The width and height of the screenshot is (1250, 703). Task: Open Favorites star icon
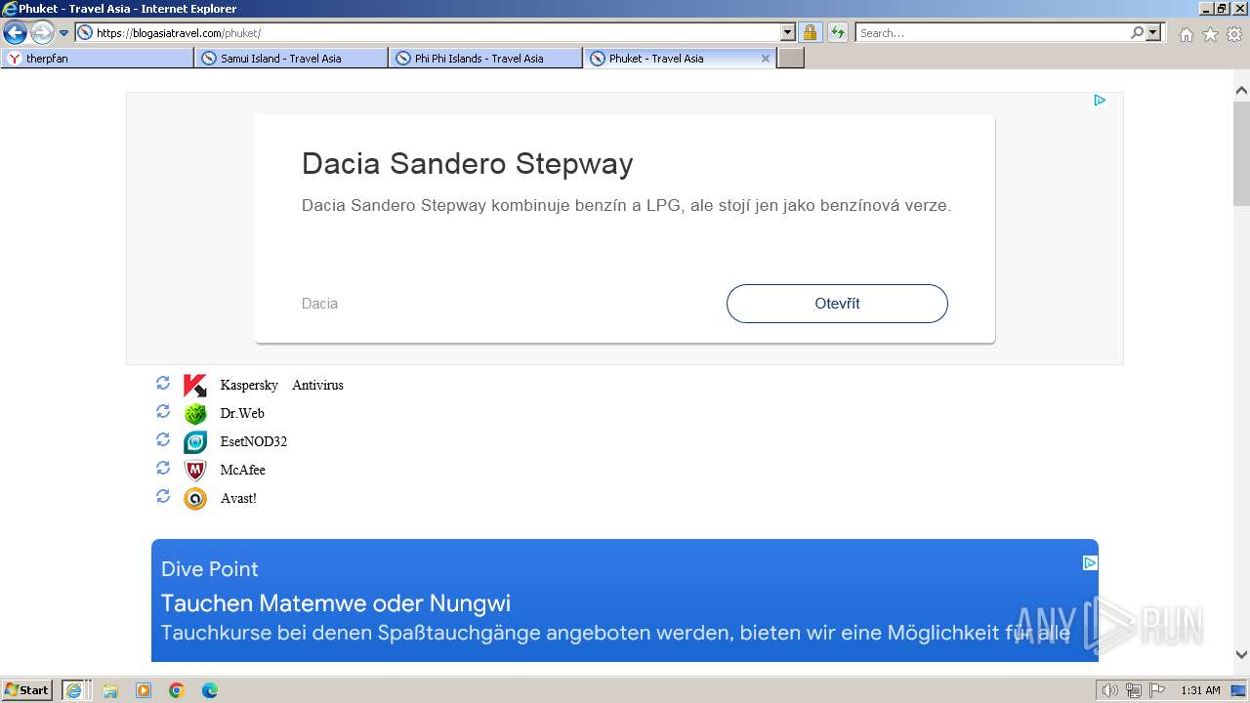[x=1210, y=34]
